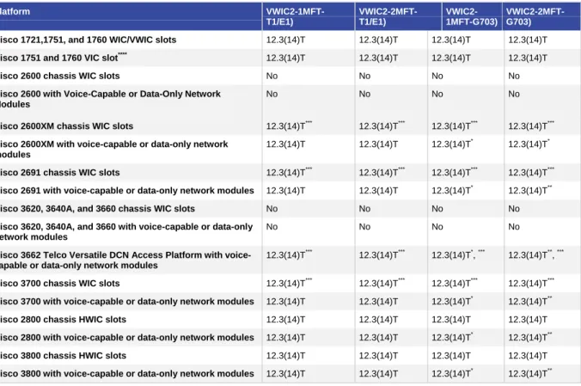
Task: Click 2MFT-T1/E1 cell for Cisco 2600XM with voice-capable modules
Action: 378,144
